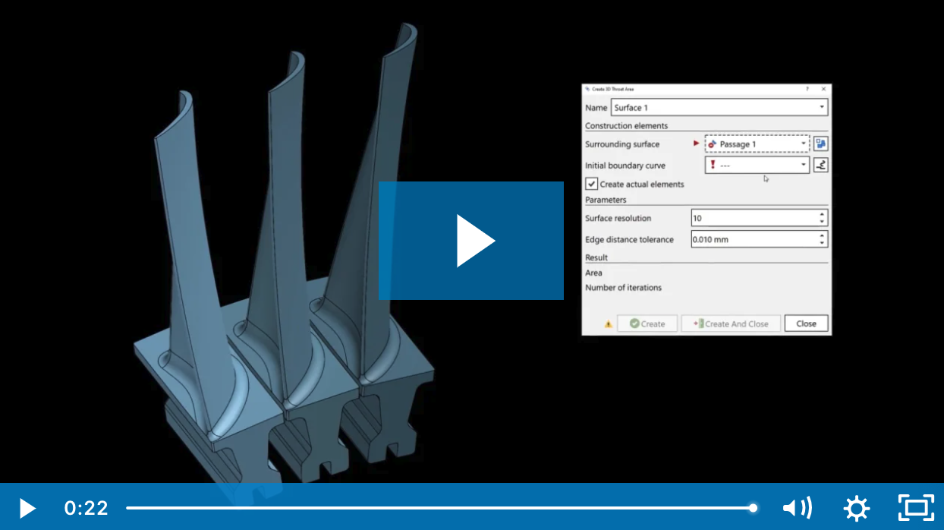Click the Close button in dialog
This screenshot has height=530, width=944.
coord(806,323)
